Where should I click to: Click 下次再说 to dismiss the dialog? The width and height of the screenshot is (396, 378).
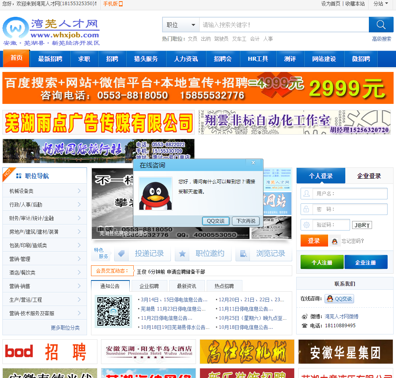pyautogui.click(x=246, y=221)
